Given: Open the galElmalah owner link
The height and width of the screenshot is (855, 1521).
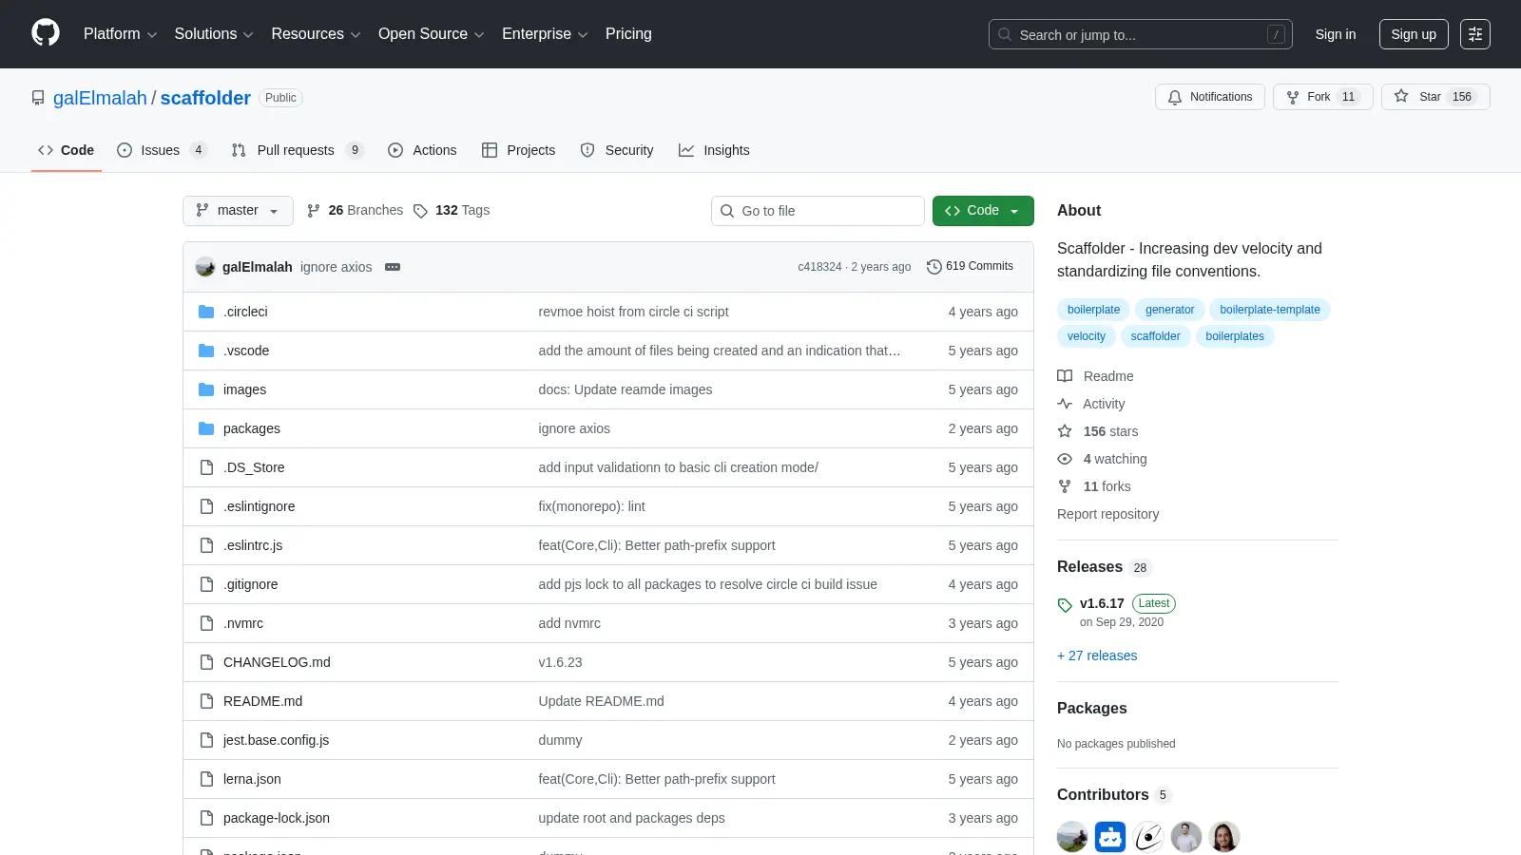Looking at the screenshot, I should coord(100,98).
